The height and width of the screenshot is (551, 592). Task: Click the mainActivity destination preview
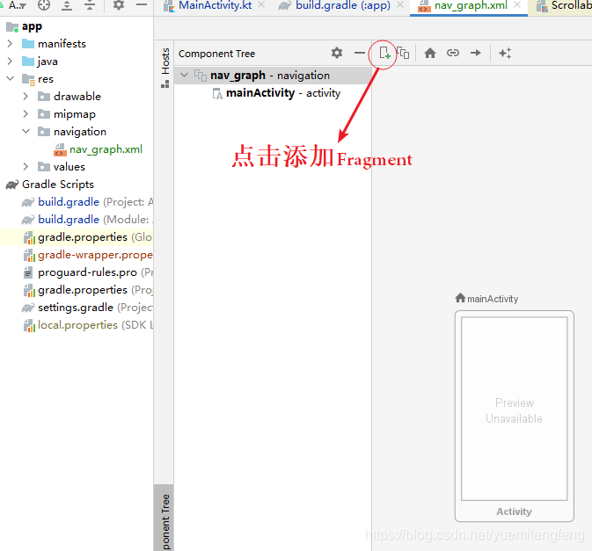[515, 416]
